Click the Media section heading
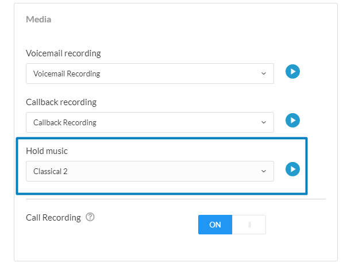347x266 pixels. 38,20
